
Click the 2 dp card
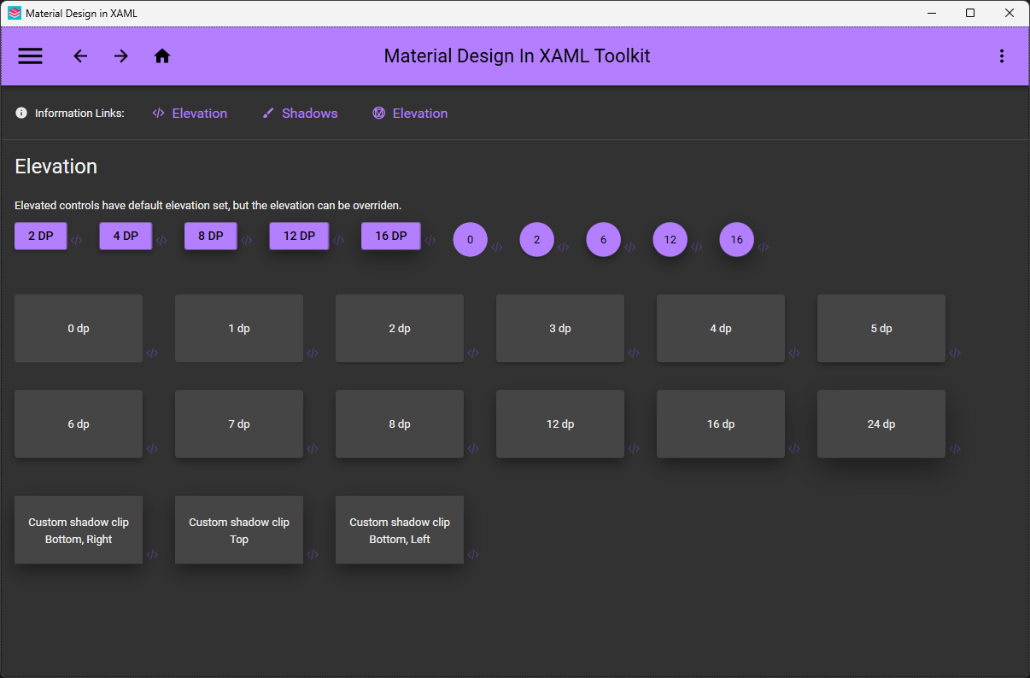click(400, 329)
